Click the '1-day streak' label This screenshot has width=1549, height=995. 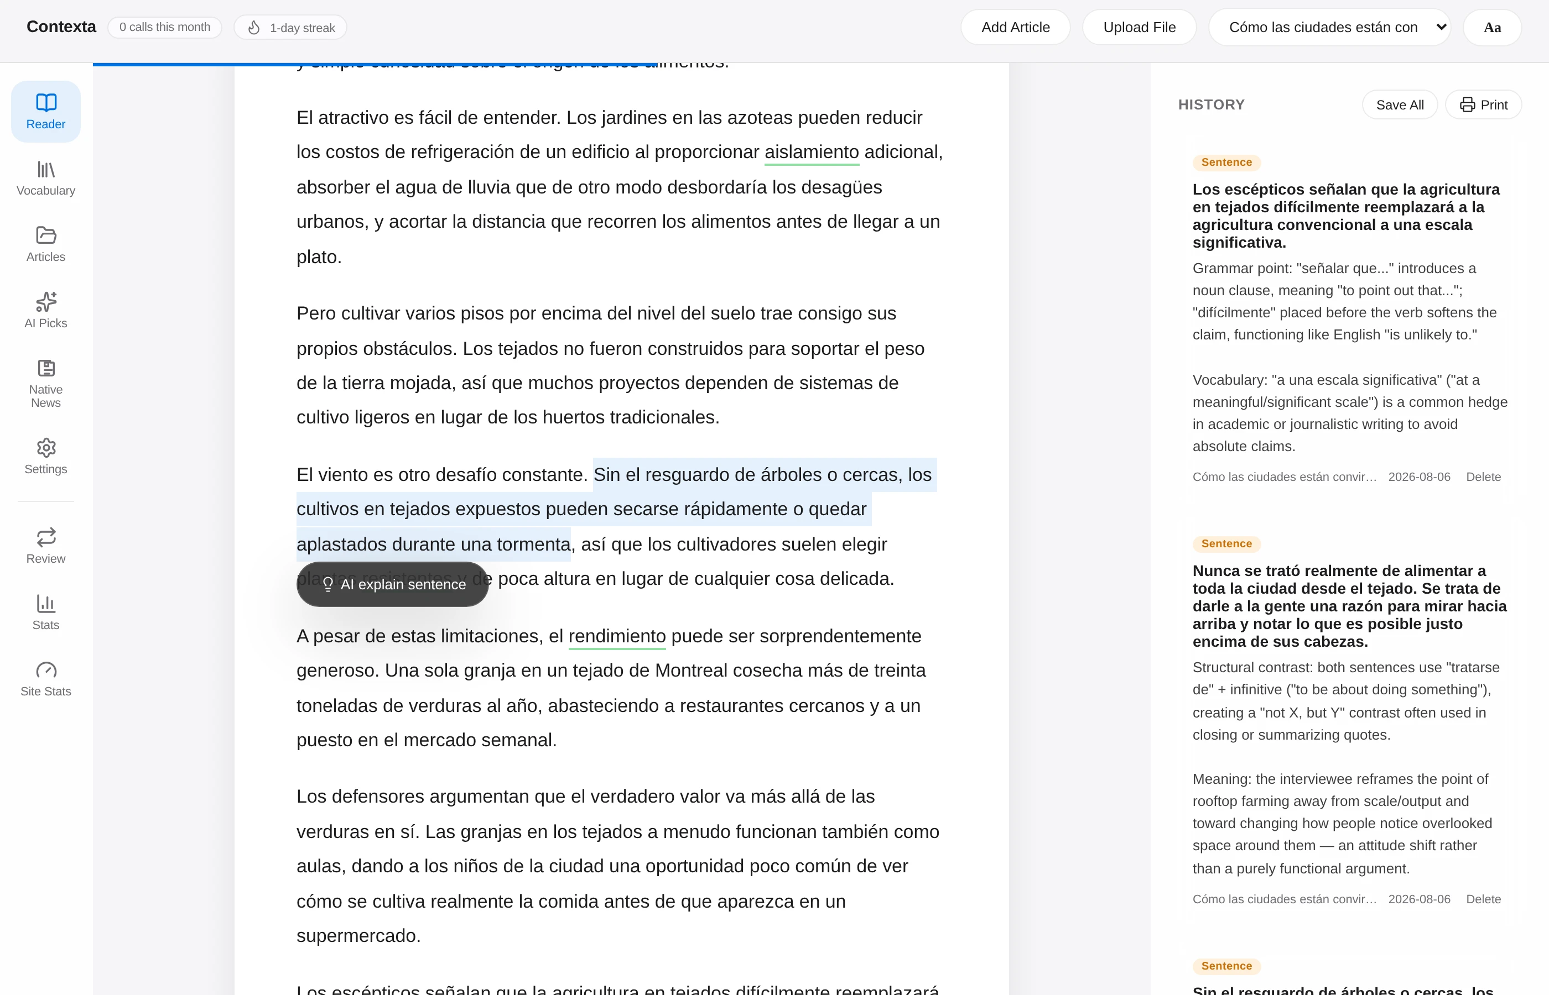coord(303,28)
